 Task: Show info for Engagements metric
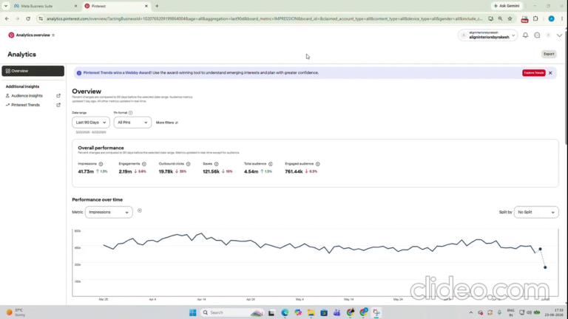point(143,164)
